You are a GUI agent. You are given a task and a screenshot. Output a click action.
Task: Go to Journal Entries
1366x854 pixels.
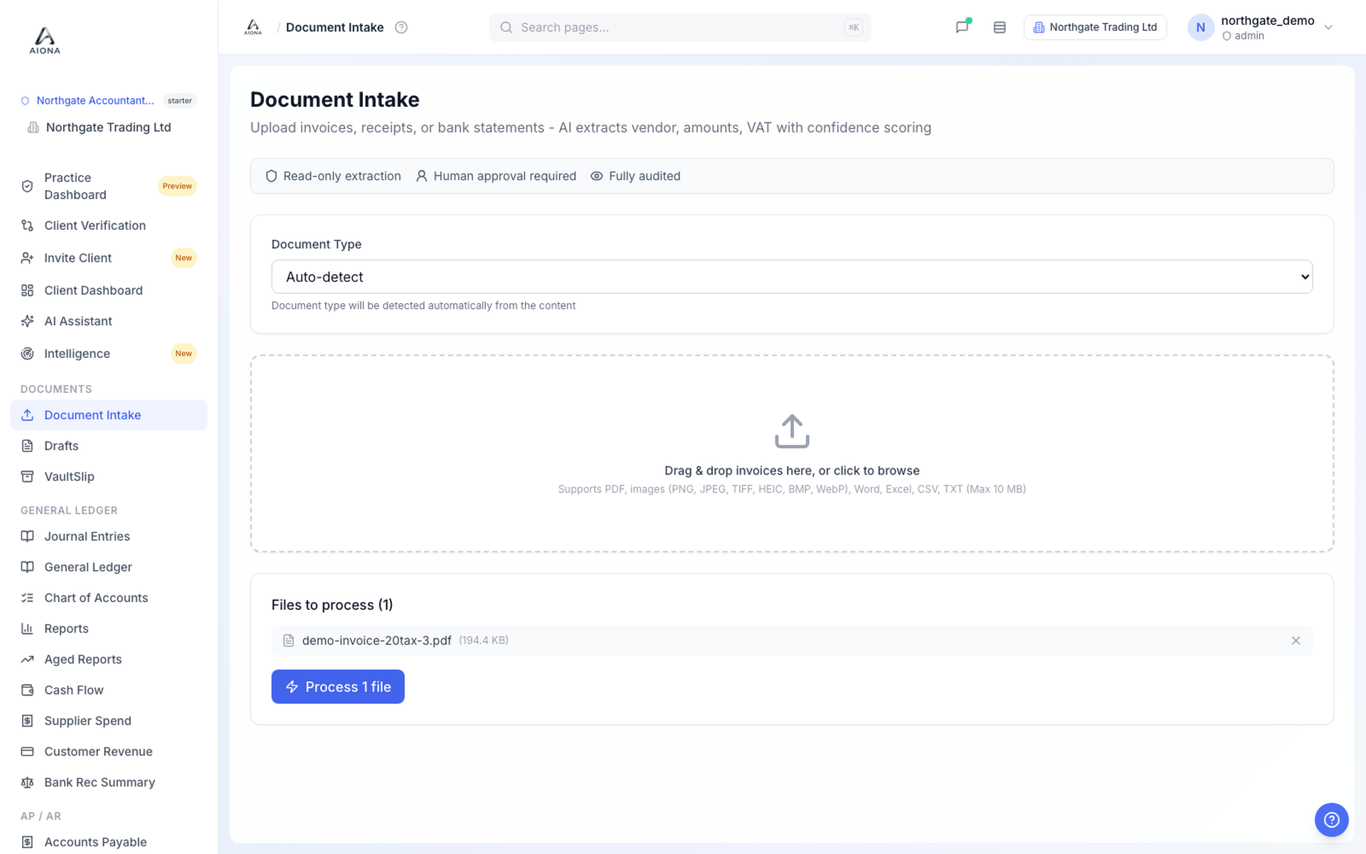coord(108,537)
